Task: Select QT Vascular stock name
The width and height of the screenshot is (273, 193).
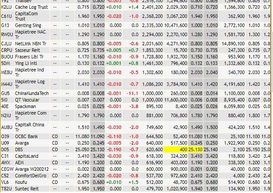Action: tap(27, 100)
